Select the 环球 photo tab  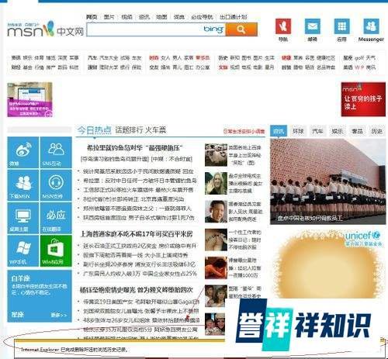click(x=298, y=131)
